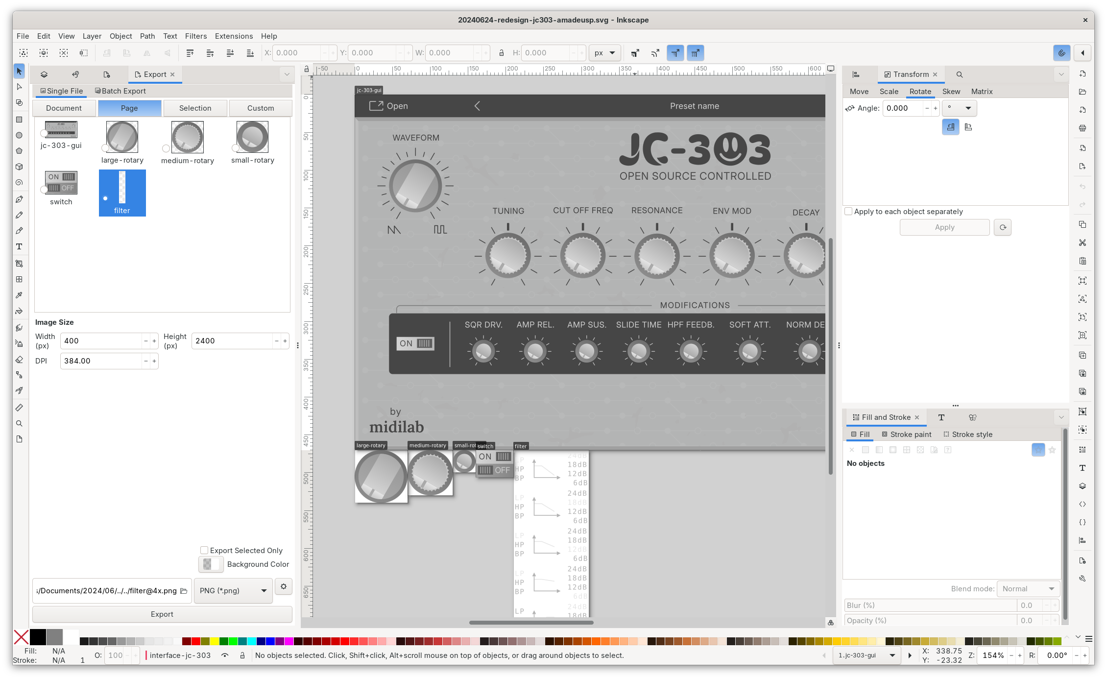The image size is (1107, 679).
Task: Check Apply to each object separately
Action: click(x=848, y=211)
